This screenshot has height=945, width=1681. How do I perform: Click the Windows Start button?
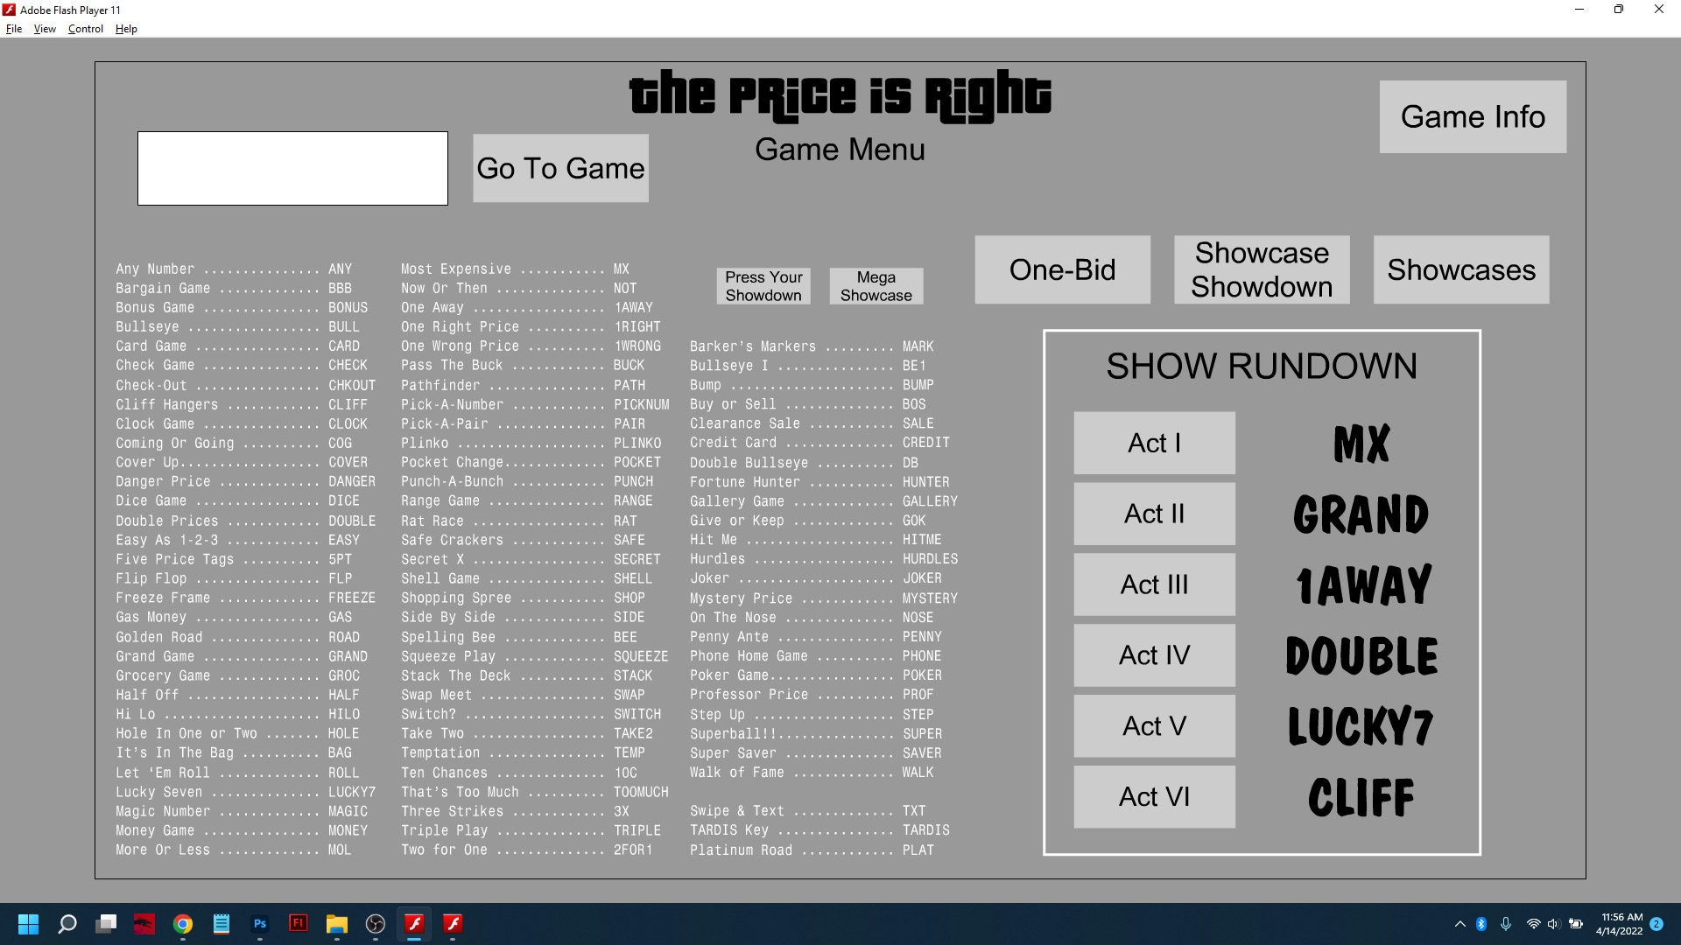(x=28, y=924)
